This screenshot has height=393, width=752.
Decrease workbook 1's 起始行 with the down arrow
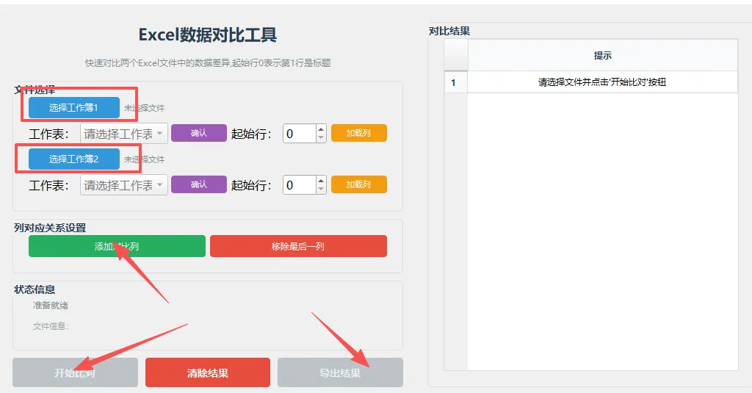(322, 138)
